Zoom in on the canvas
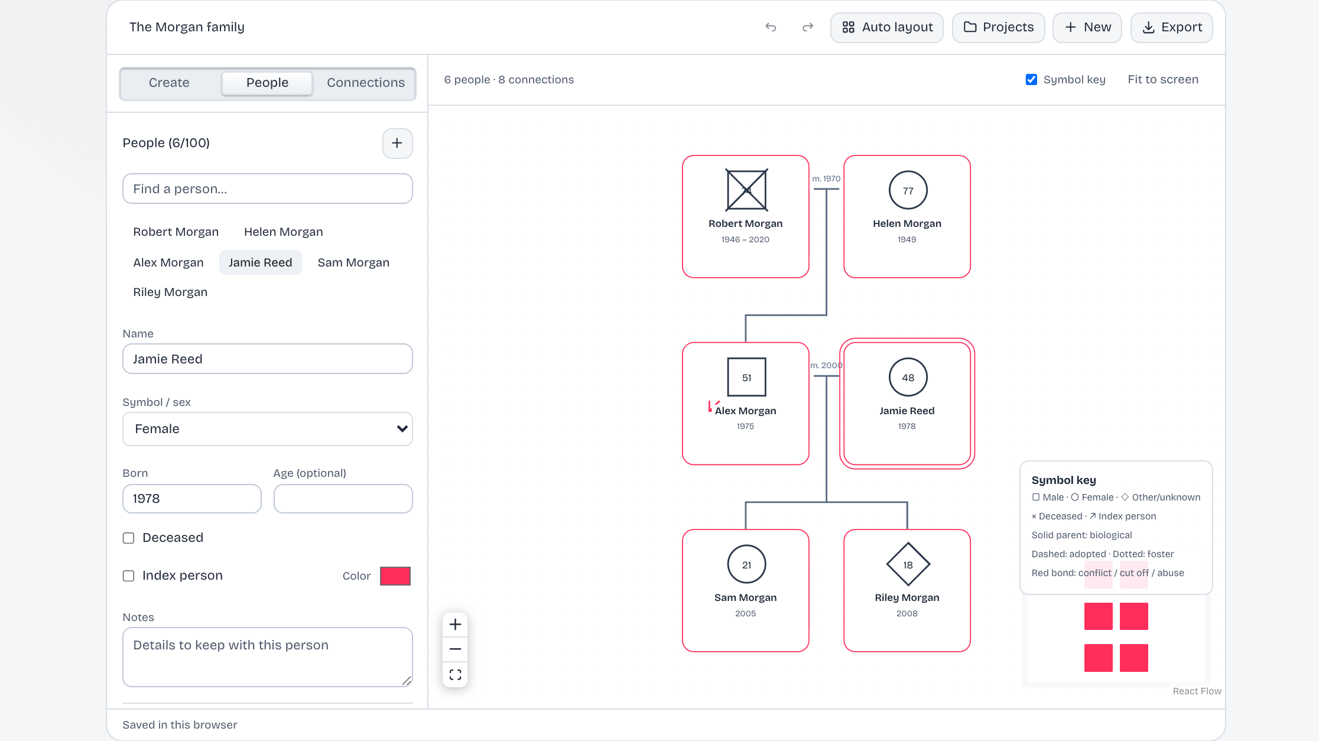 click(455, 625)
